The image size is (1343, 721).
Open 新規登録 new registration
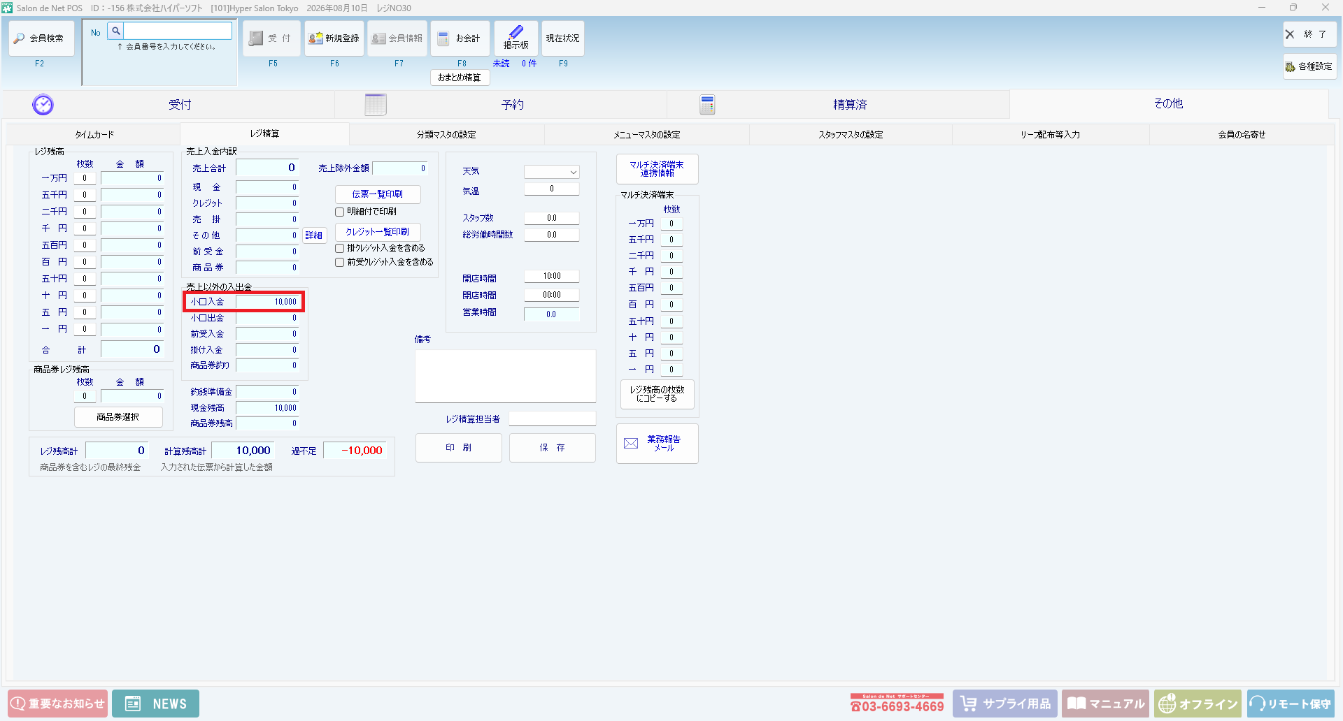pyautogui.click(x=334, y=38)
